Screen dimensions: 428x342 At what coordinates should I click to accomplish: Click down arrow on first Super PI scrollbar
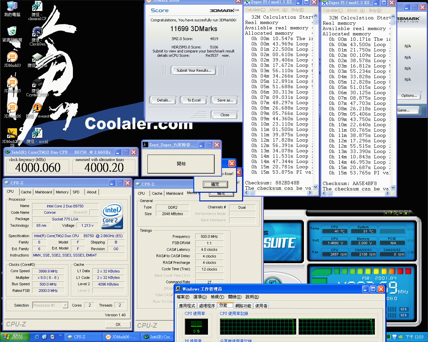(315, 187)
